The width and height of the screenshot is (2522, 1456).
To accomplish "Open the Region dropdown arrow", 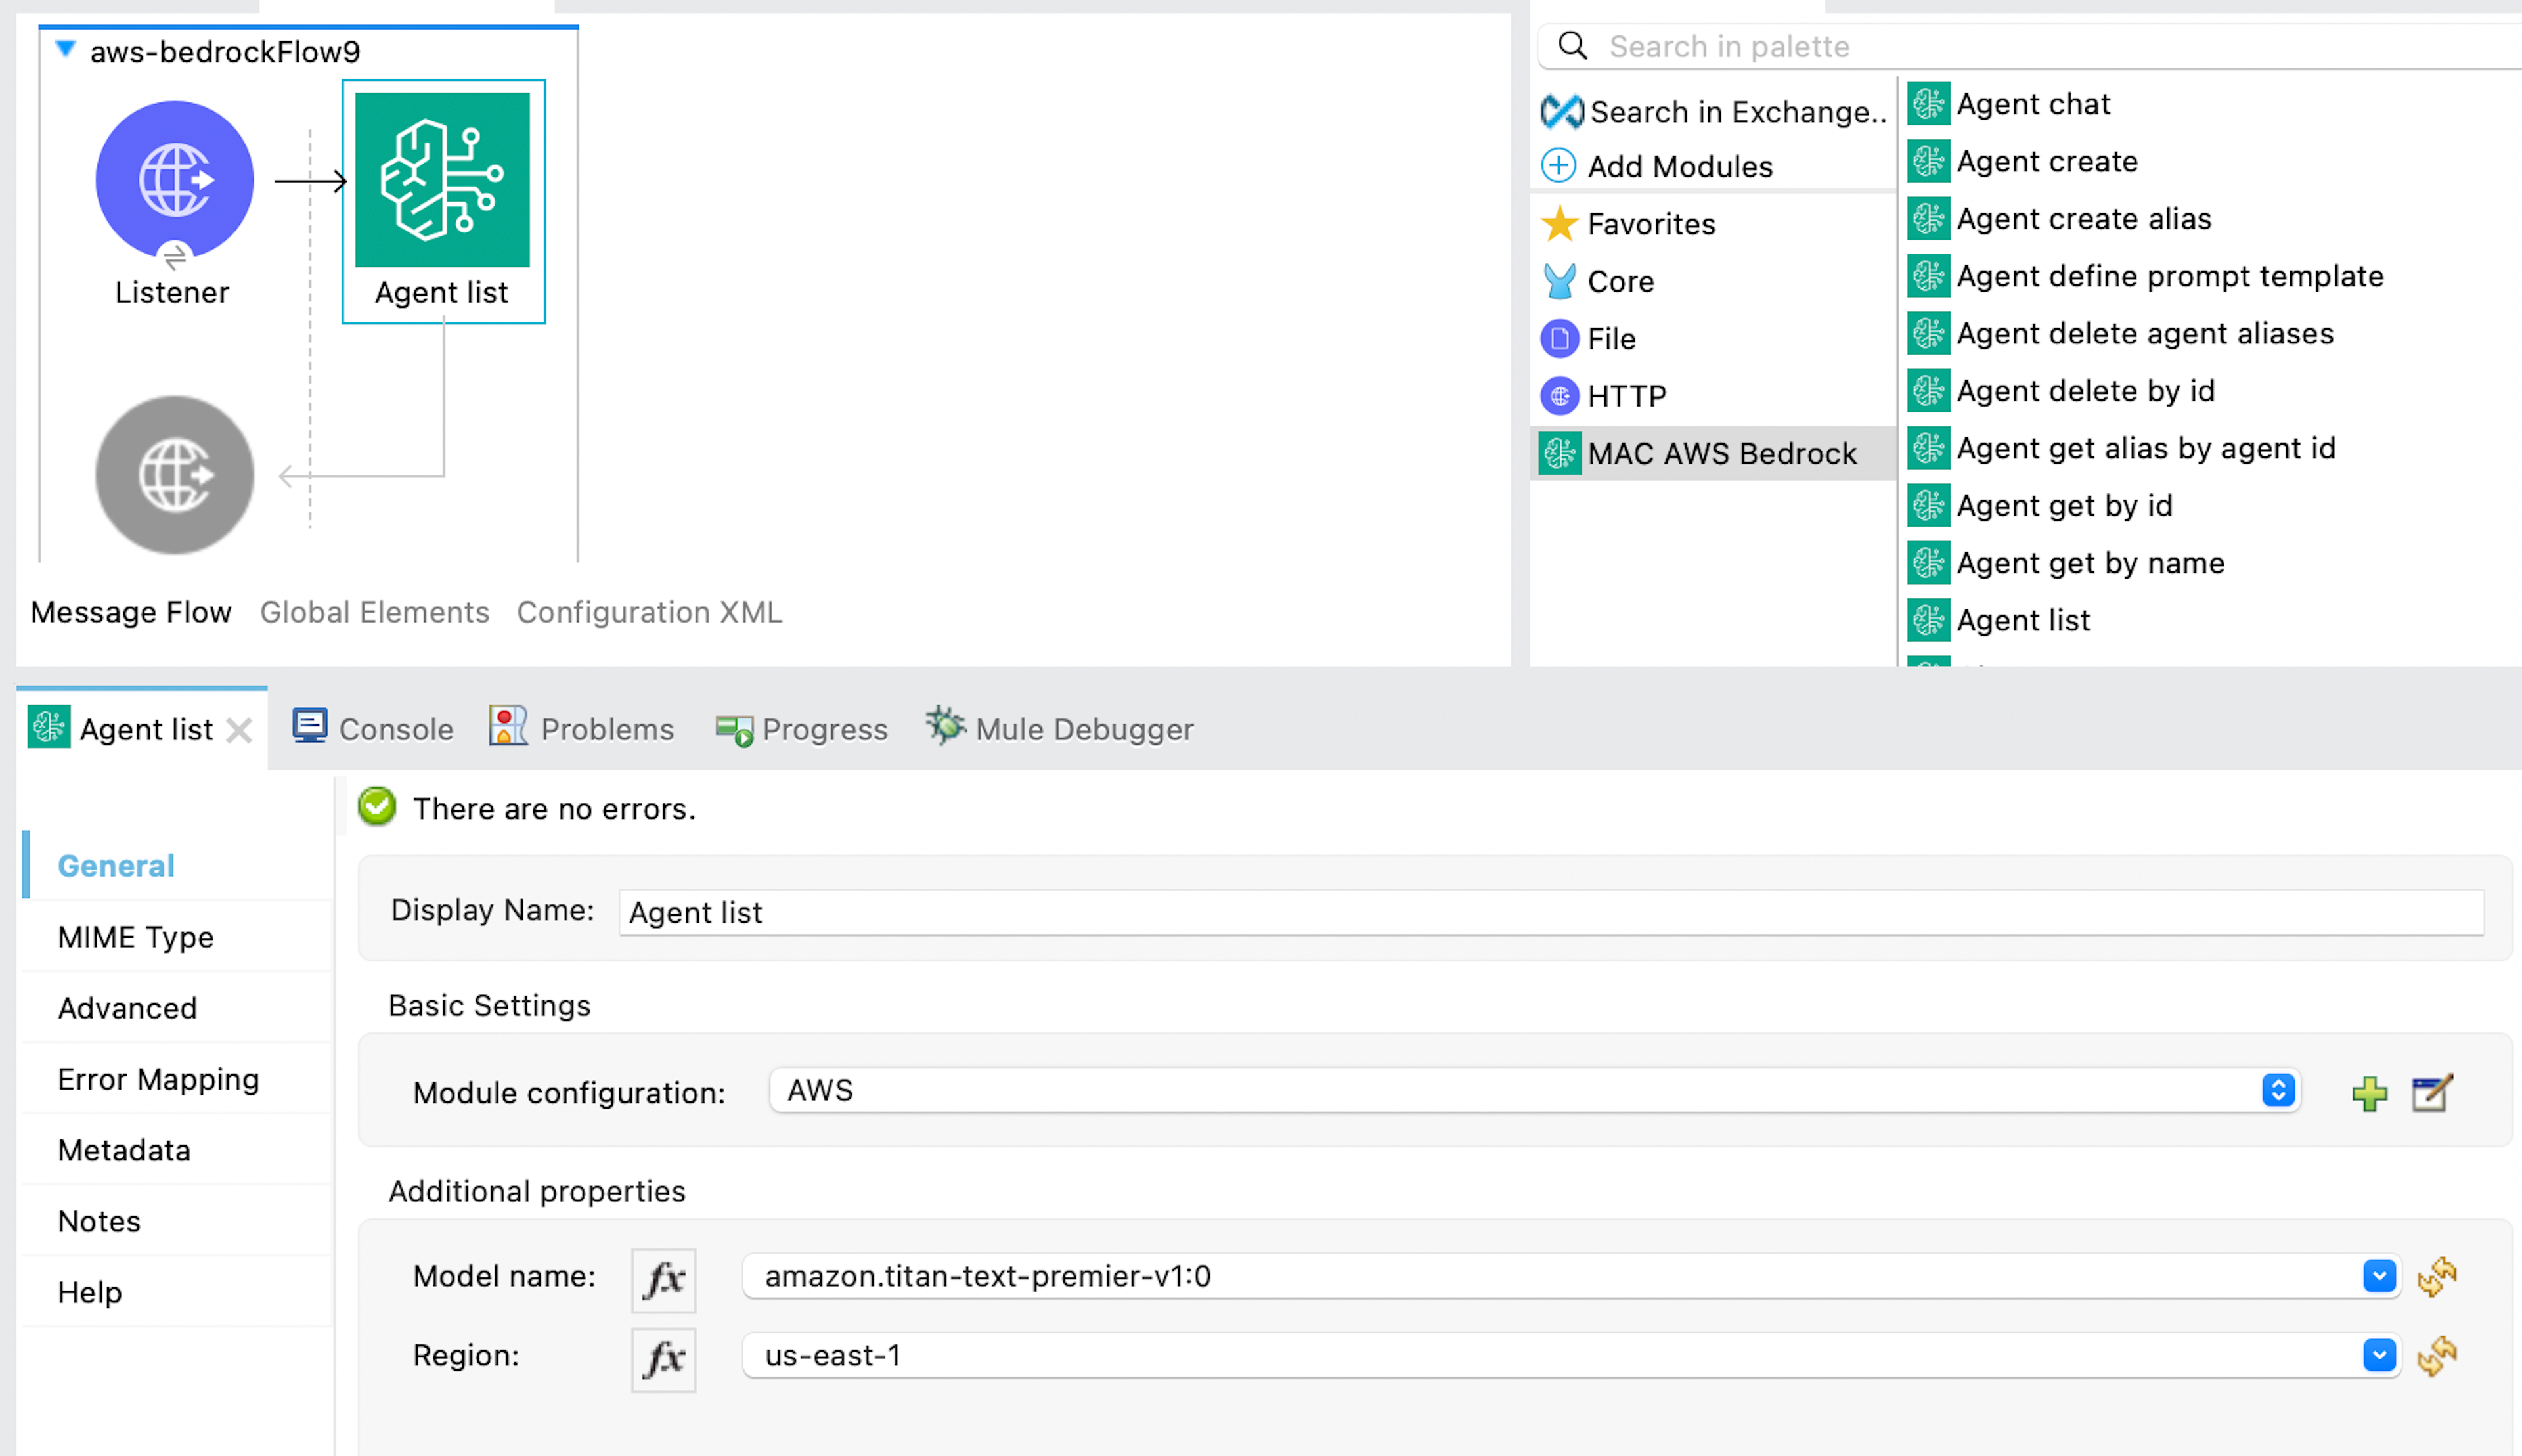I will (x=2379, y=1355).
